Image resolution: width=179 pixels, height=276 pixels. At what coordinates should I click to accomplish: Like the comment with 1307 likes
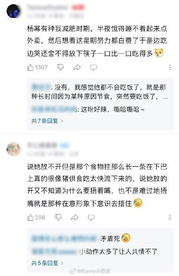30,68
